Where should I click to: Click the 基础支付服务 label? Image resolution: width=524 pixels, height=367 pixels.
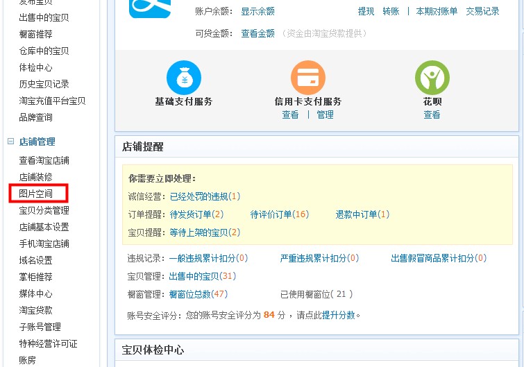pos(184,101)
